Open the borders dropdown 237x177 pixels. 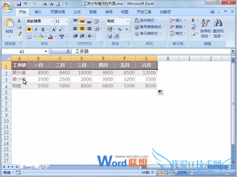coord(34,36)
